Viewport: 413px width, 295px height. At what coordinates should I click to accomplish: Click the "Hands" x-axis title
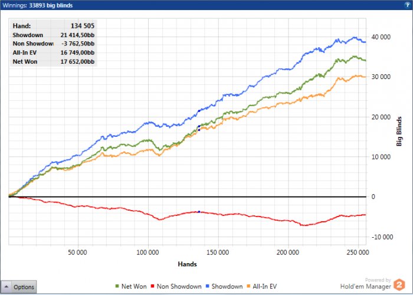(x=187, y=264)
